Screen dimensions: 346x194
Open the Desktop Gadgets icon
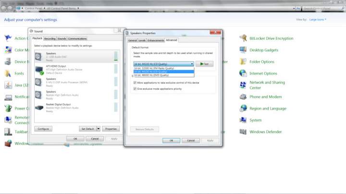(x=243, y=50)
